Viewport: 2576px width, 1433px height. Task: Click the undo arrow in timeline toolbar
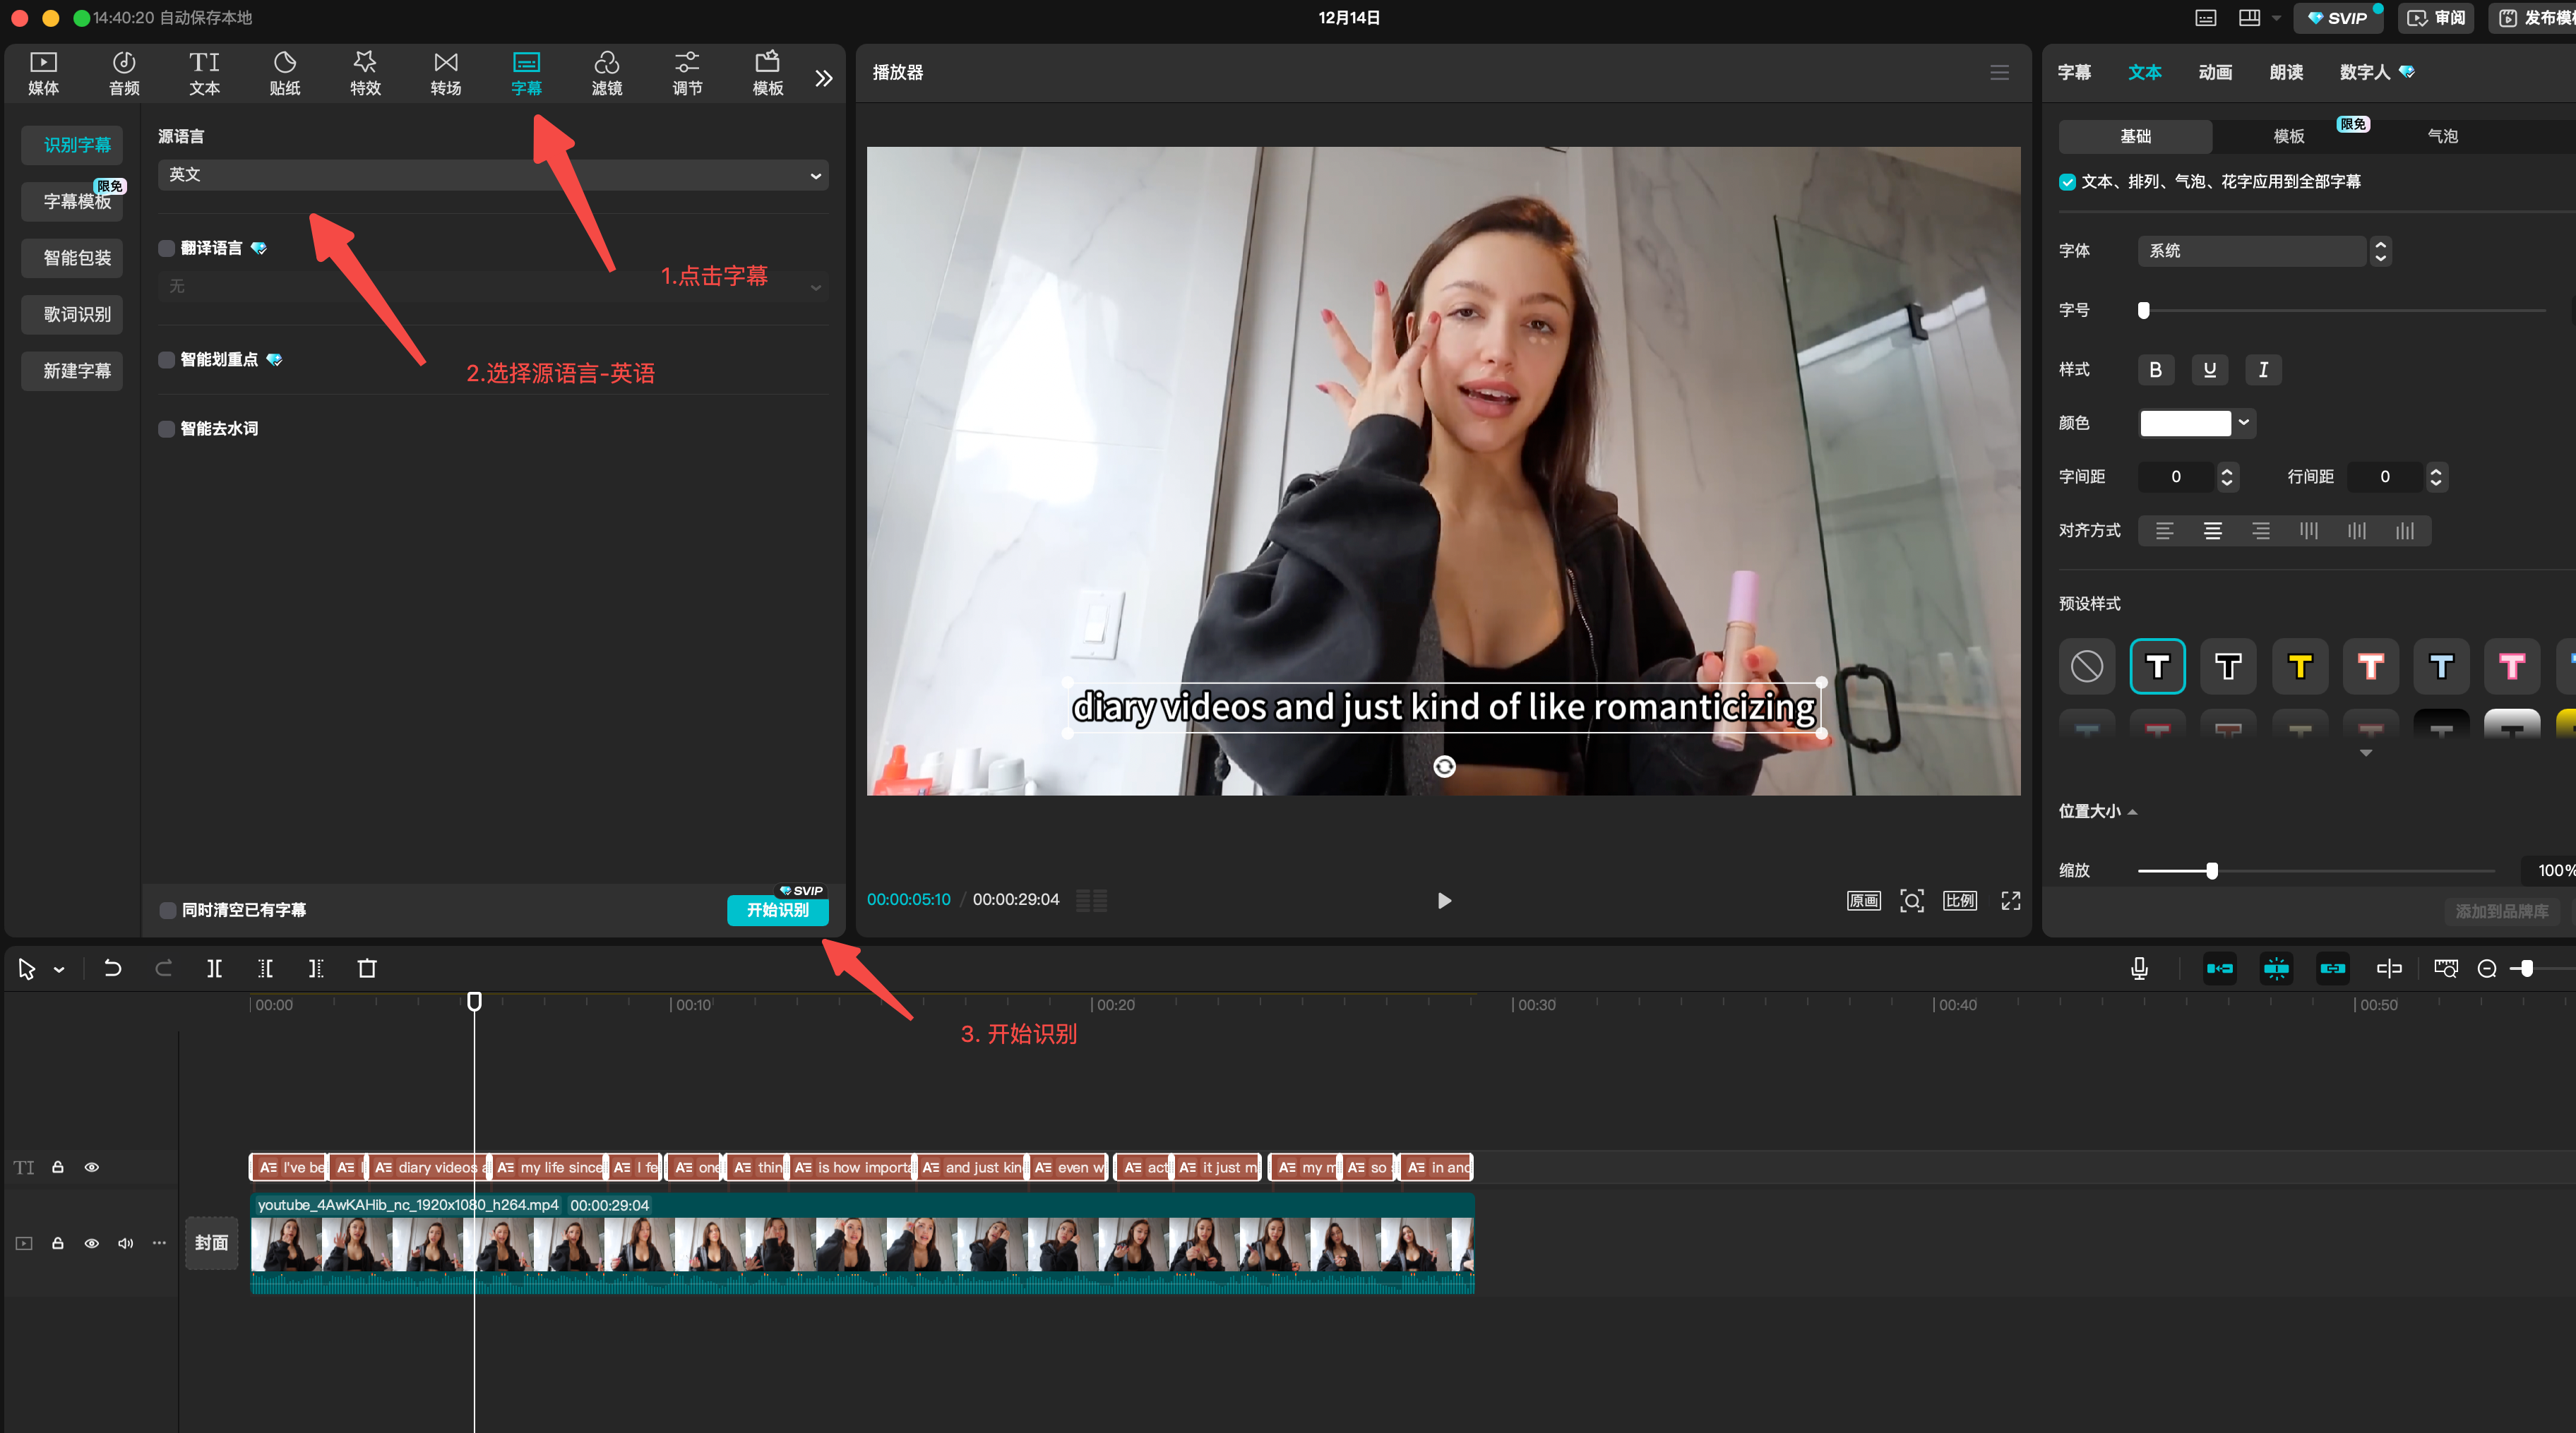point(112,968)
